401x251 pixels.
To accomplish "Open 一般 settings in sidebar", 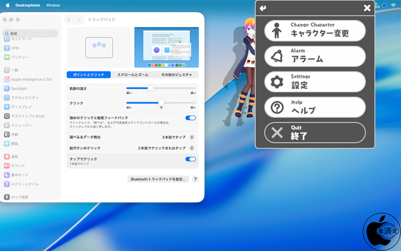I will coord(11,70).
